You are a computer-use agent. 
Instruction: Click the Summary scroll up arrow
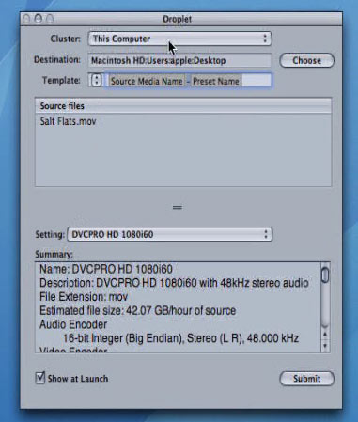coord(325,335)
